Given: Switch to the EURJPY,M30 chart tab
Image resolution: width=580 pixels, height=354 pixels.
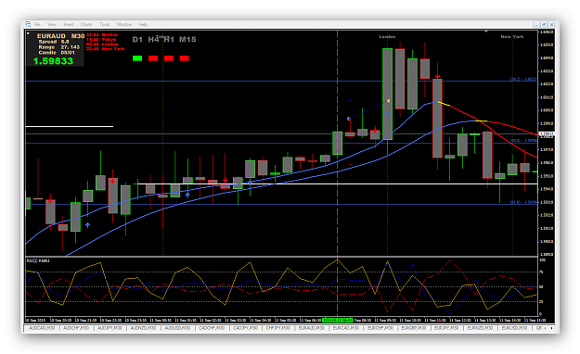Looking at the screenshot, I should [x=446, y=328].
